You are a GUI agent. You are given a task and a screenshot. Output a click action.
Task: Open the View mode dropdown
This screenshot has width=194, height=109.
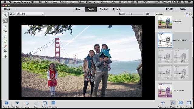coord(30,14)
